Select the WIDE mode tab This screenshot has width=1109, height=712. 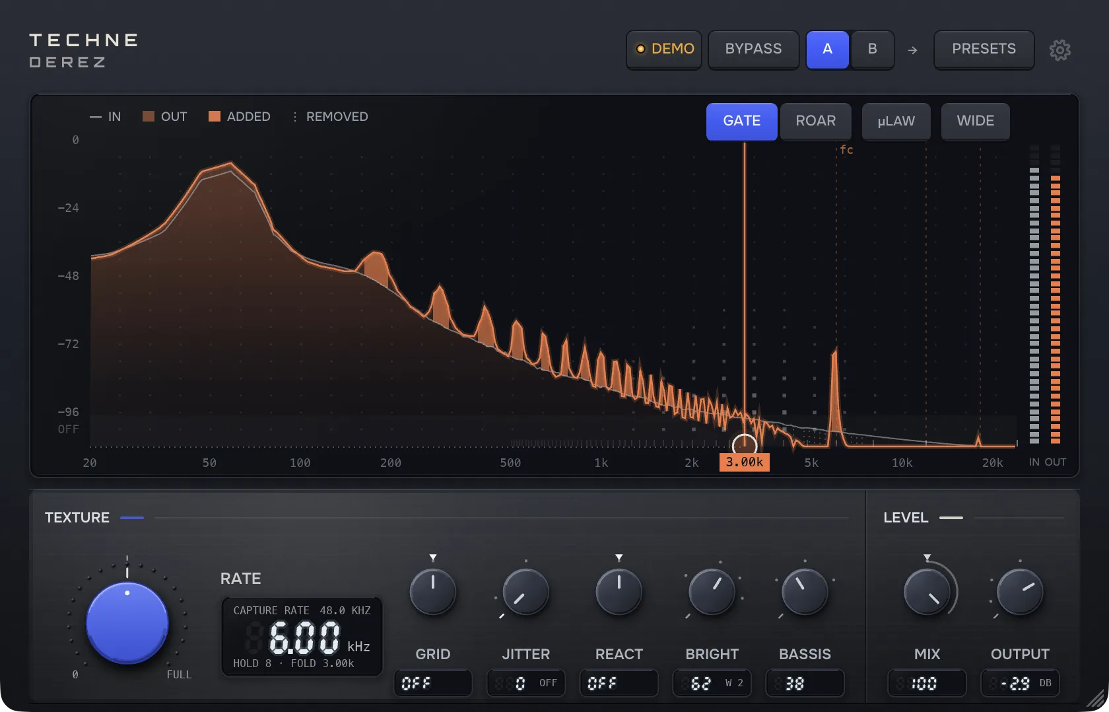[975, 122]
